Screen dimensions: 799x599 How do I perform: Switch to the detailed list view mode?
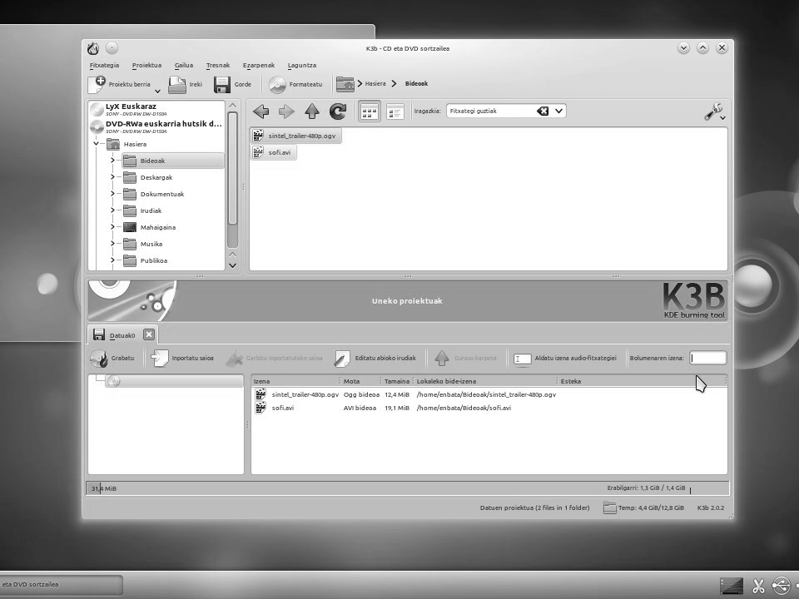coord(395,111)
